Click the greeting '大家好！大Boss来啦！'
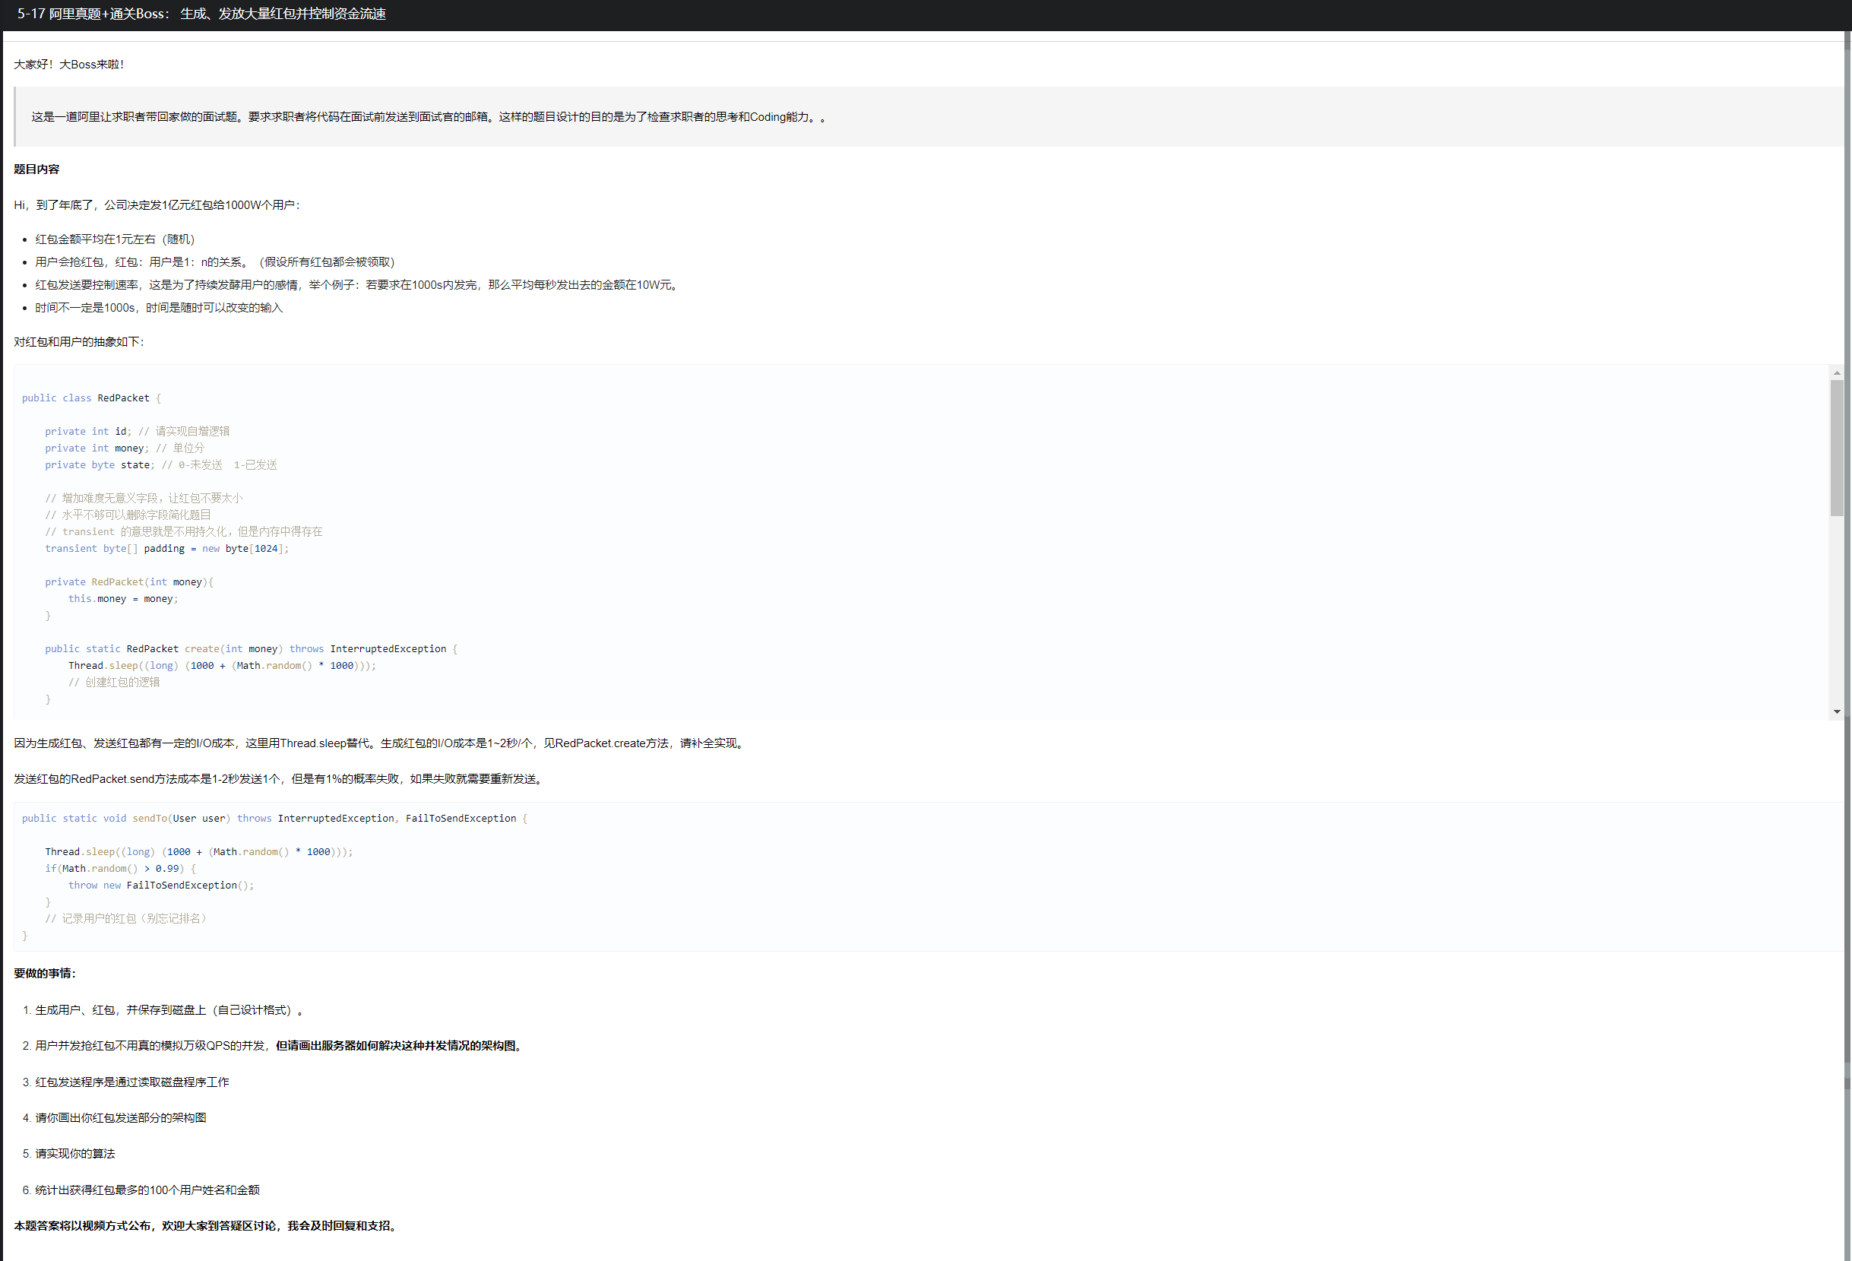Viewport: 1852px width, 1261px height. coord(69,65)
